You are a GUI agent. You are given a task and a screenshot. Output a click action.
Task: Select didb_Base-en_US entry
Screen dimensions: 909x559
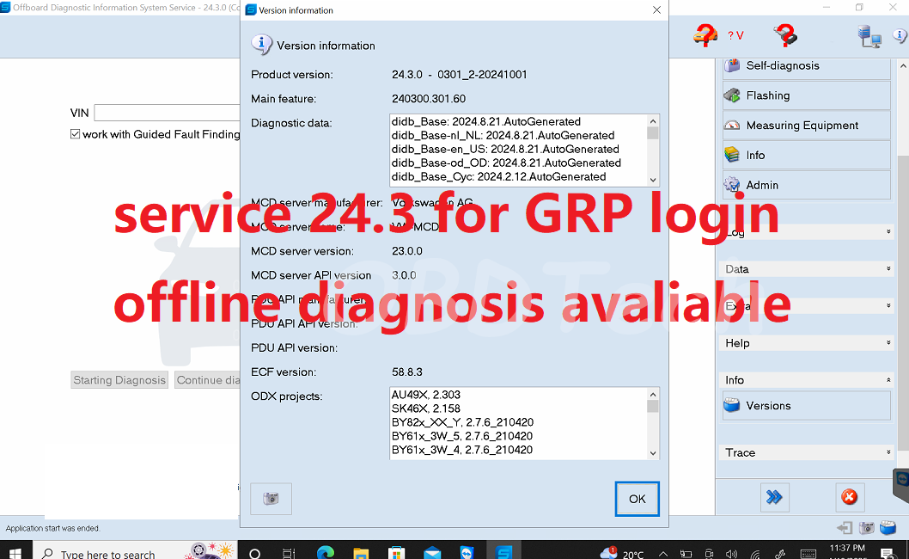coord(505,149)
